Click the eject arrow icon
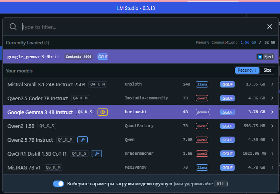280x194 pixels. click(x=260, y=57)
